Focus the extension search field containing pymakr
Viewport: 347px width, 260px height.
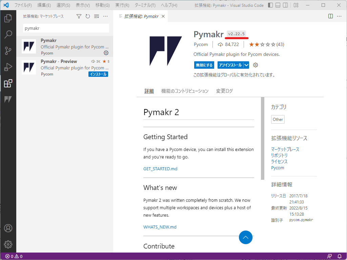coord(66,28)
